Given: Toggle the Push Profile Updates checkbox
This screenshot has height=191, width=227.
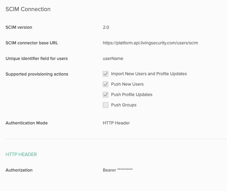Looking at the screenshot, I should 106,95.
